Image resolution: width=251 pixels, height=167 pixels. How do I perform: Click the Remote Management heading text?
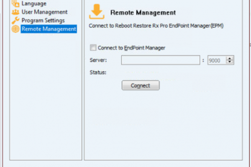coord(143,13)
